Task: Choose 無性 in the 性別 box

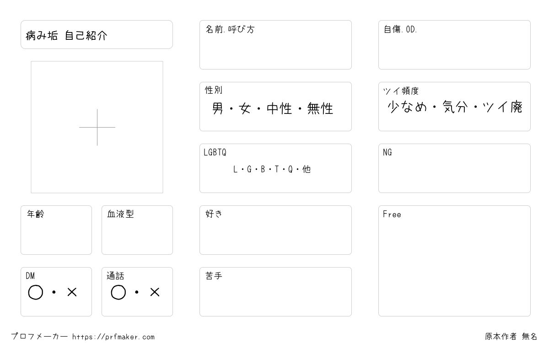Action: 320,109
